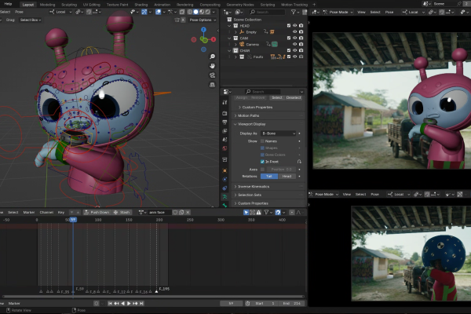471x314 pixels.
Task: Open the Geometry Nodes workspace tab
Action: coord(240,5)
